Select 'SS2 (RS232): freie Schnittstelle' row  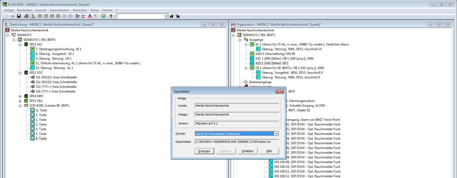56,82
